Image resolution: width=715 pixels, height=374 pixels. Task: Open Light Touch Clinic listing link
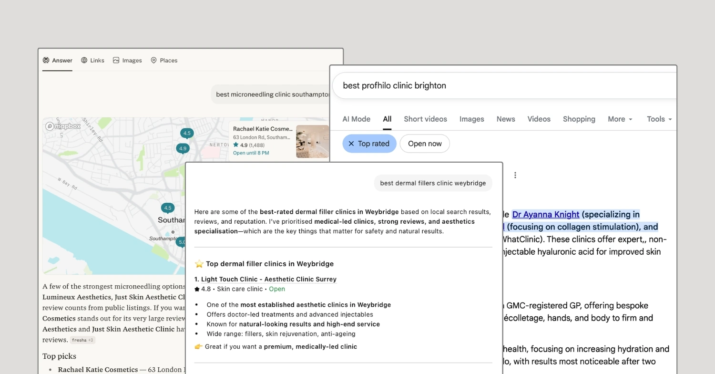click(268, 280)
